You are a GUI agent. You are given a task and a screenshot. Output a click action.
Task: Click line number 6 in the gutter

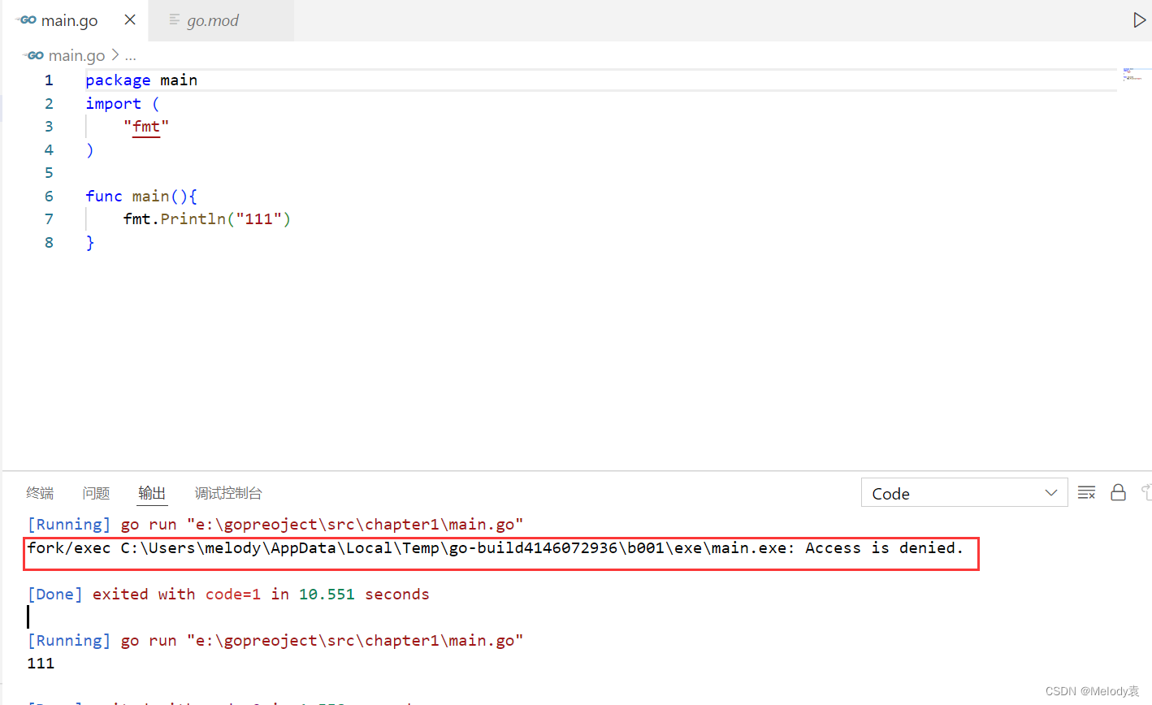[49, 196]
